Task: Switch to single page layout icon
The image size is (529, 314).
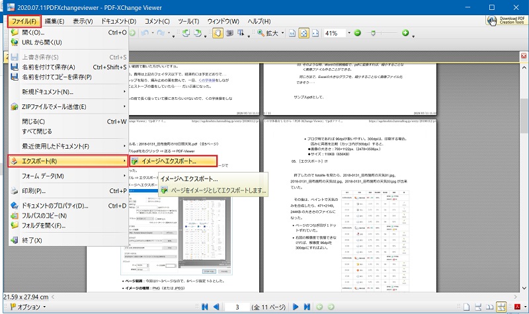Action: tap(467, 307)
